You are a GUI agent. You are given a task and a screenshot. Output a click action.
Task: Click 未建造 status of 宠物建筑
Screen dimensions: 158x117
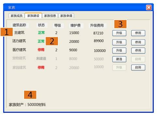[41, 59]
